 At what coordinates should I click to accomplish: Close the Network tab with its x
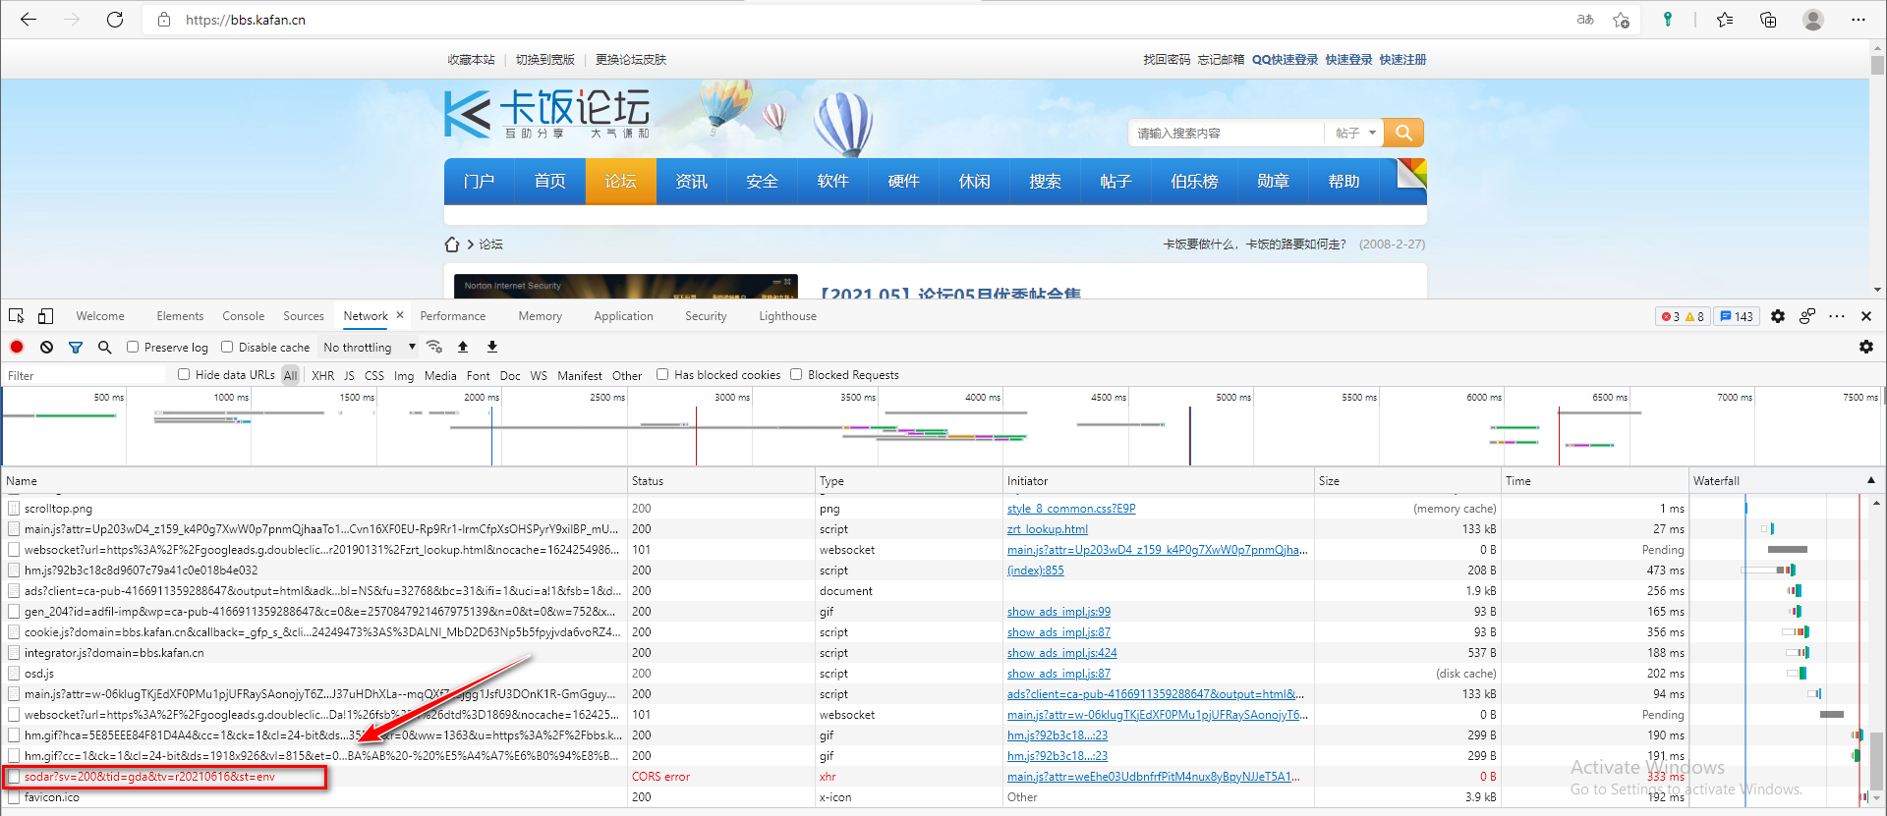point(400,315)
